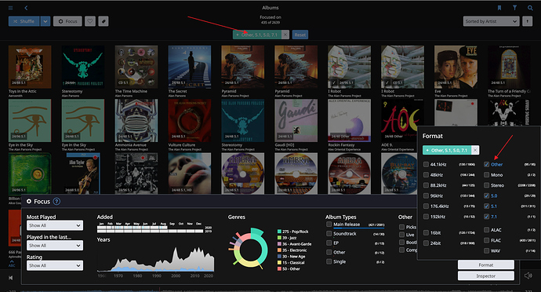Uncheck the 5.0 checkbox
Image resolution: width=541 pixels, height=292 pixels.
(x=486, y=195)
